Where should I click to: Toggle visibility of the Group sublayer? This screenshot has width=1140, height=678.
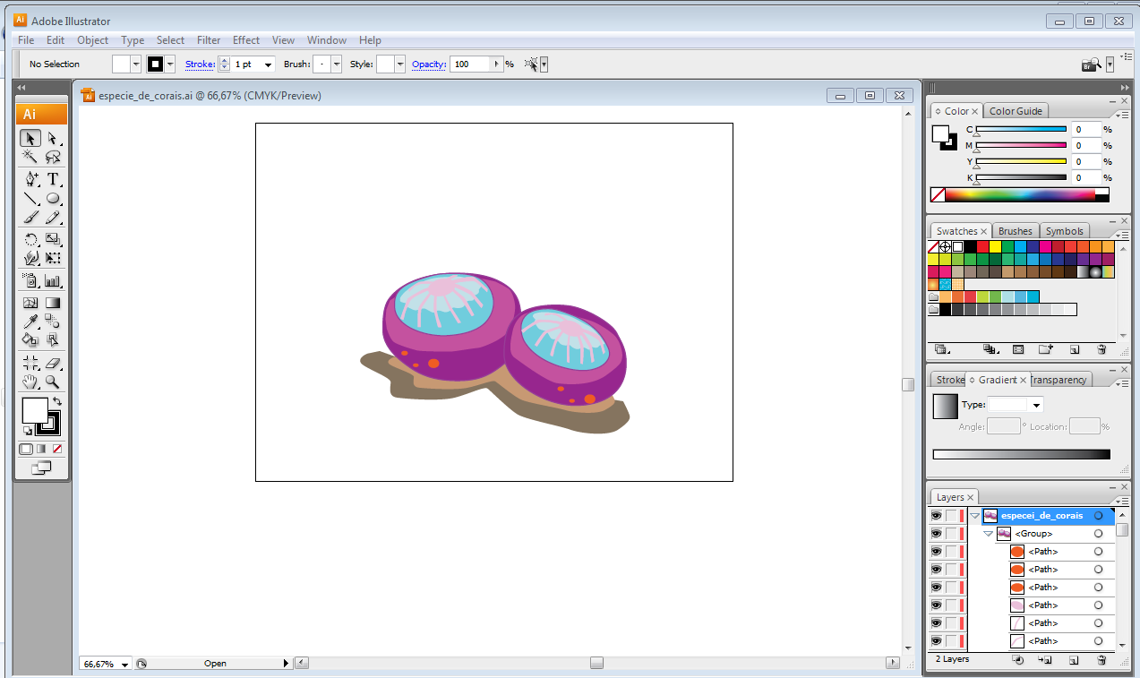936,534
